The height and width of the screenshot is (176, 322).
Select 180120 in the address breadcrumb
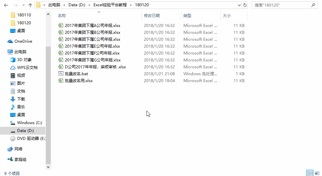coord(142,5)
